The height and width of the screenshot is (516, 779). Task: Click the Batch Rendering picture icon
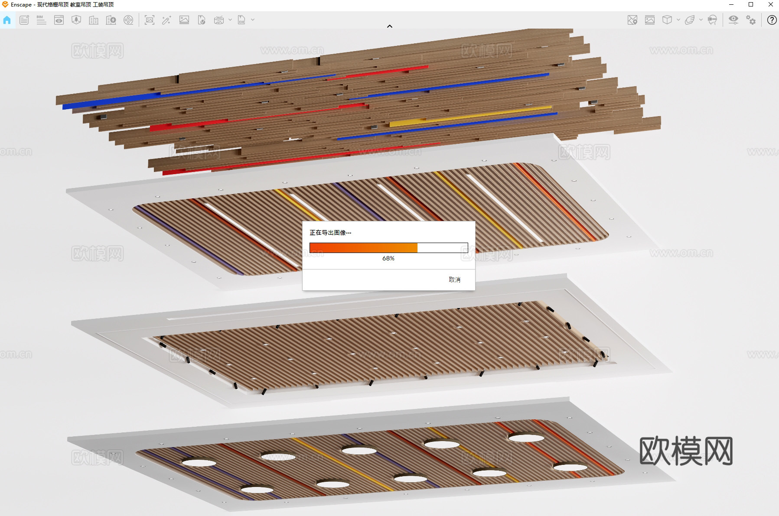pyautogui.click(x=184, y=20)
